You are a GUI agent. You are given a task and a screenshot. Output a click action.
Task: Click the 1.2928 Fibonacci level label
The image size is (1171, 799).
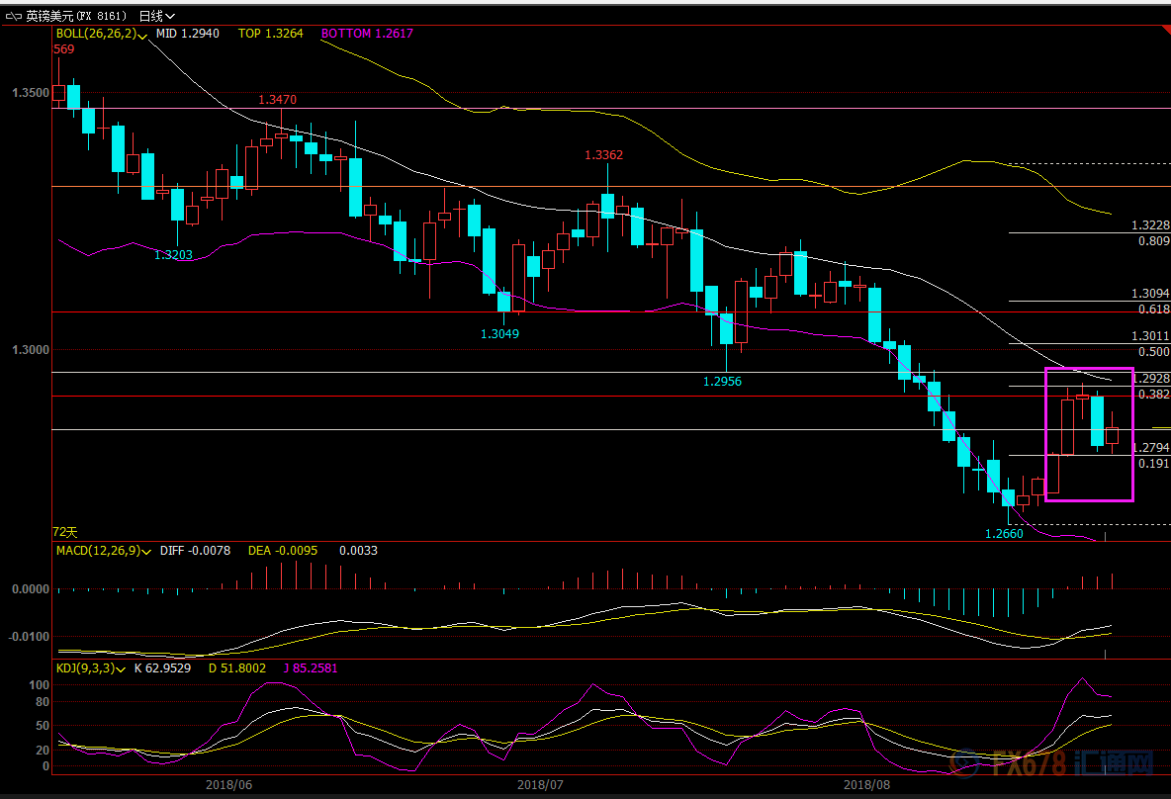click(x=1151, y=379)
